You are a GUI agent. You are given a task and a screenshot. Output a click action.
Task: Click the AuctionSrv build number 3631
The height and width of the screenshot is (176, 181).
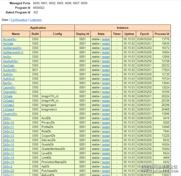click(x=35, y=70)
